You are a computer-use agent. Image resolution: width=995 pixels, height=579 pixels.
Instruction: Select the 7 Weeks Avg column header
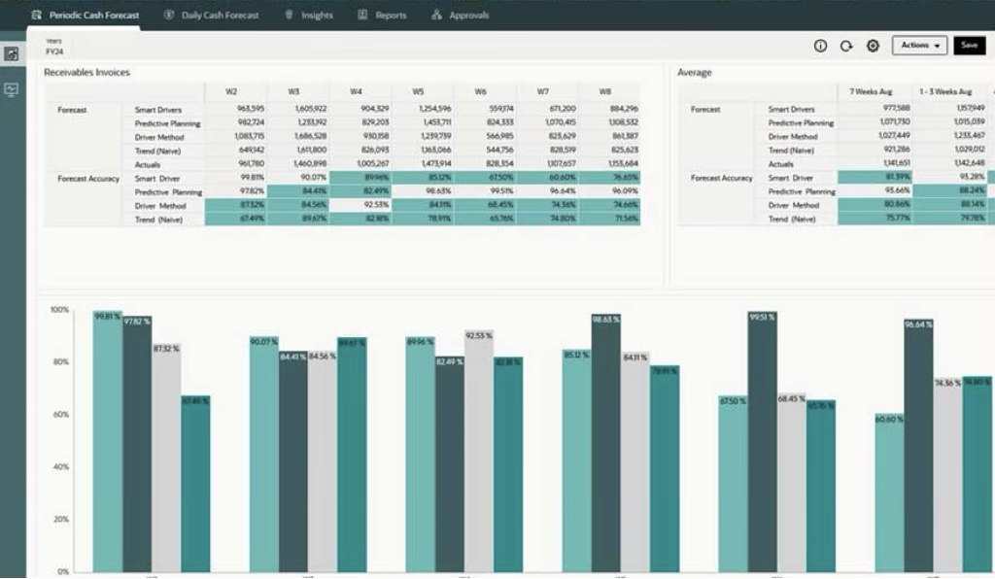coord(870,91)
